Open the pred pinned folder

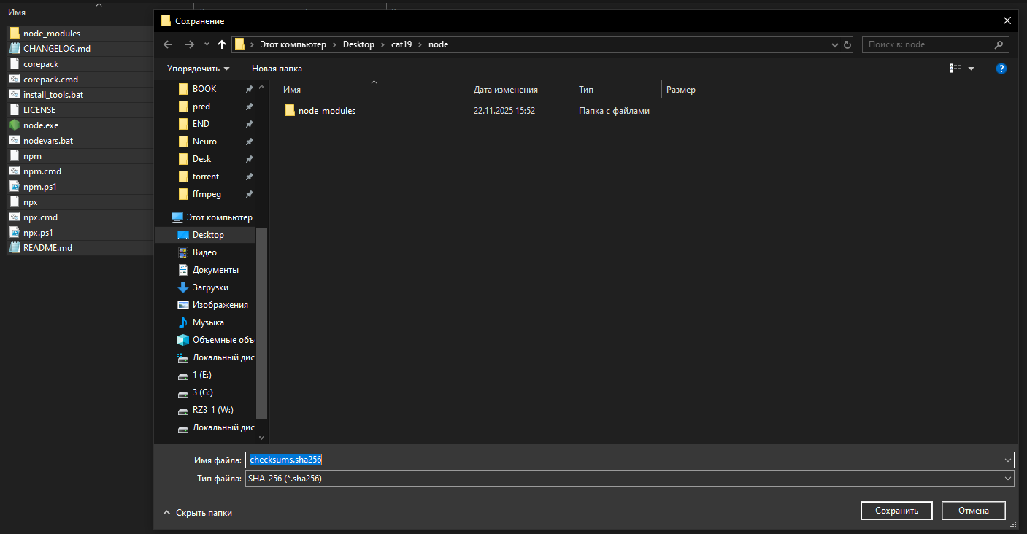[x=201, y=107]
